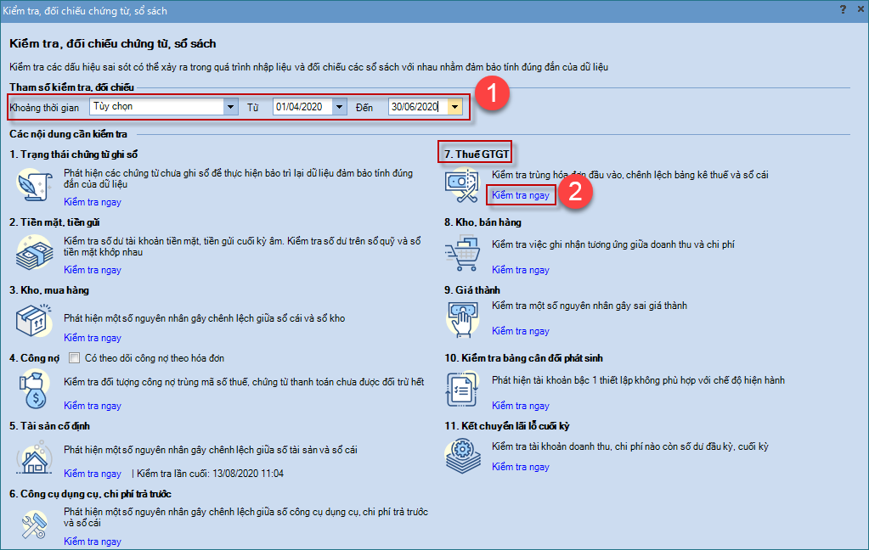This screenshot has width=869, height=550.
Task: Click 'Kiểm tra ngay' under Kết chuyển lãi lỗ
Action: tap(521, 467)
